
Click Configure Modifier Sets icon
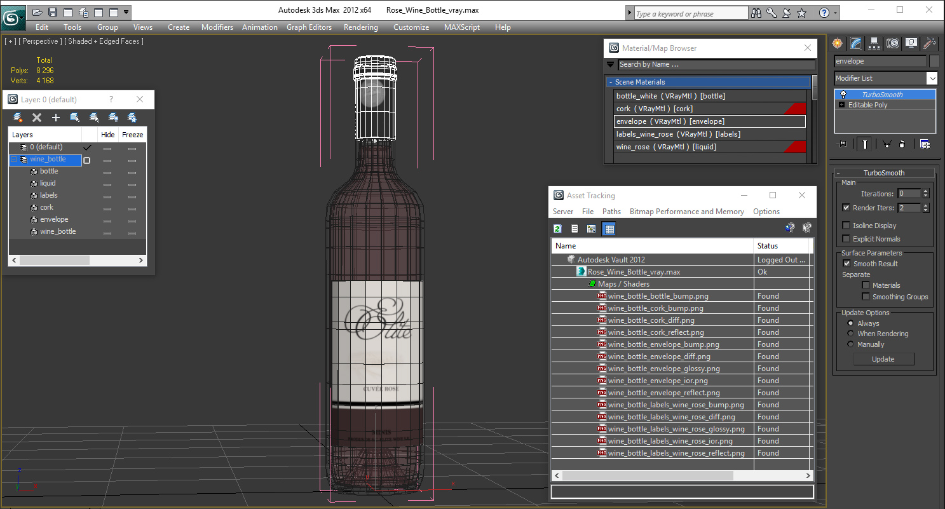tap(925, 144)
